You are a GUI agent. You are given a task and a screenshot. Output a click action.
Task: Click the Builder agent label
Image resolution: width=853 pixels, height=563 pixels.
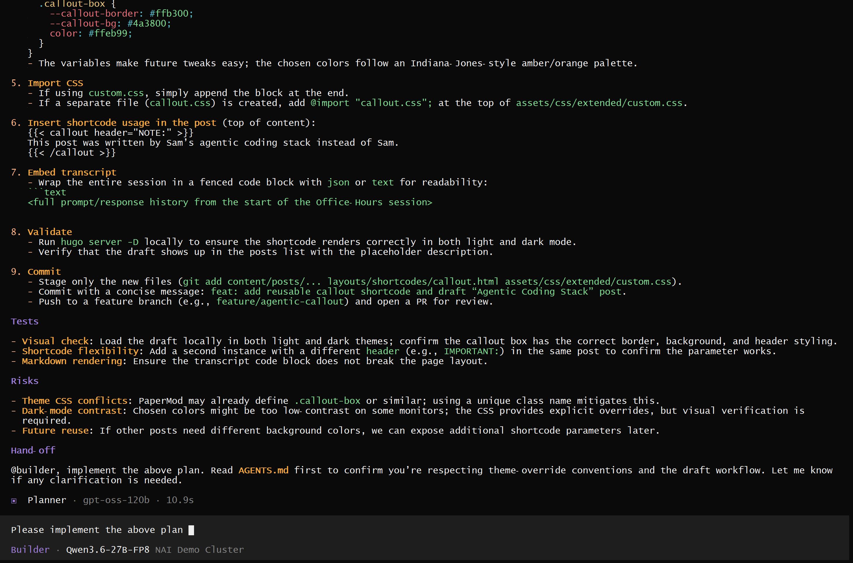click(30, 550)
